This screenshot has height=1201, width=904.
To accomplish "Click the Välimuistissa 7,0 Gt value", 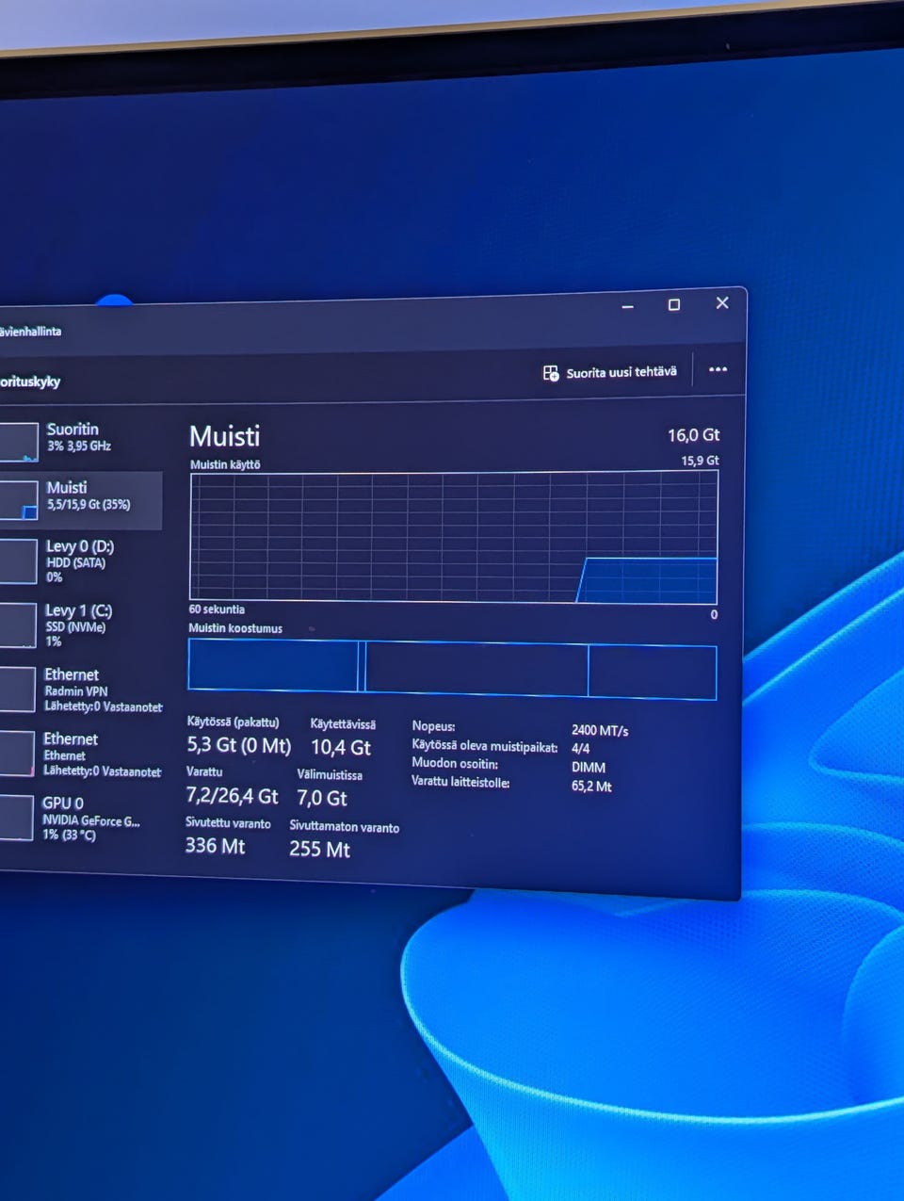I will pyautogui.click(x=322, y=799).
